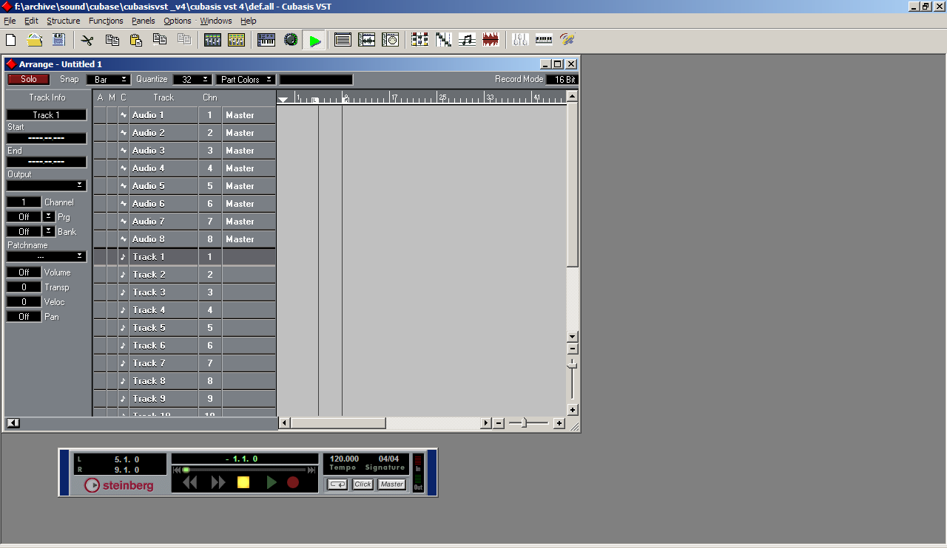The width and height of the screenshot is (947, 548).
Task: Open the Snap dropdown set to Bar
Action: tap(108, 80)
